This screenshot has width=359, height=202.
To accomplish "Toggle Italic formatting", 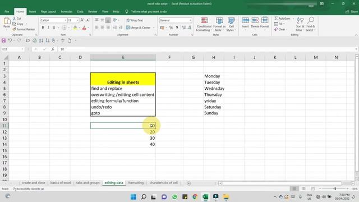I will pyautogui.click(x=48, y=27).
